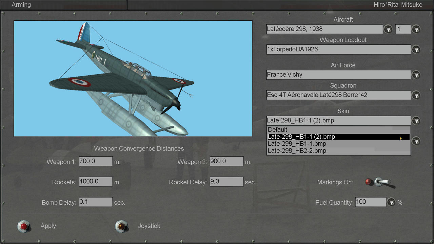
Task: Collapse the Skin dropdown arrow
Action: (416, 121)
